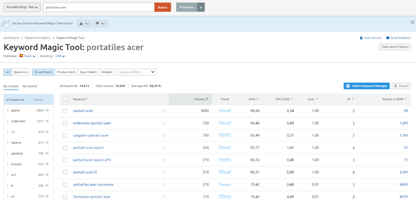Click the thumbs-up Yes button
The height and width of the screenshot is (202, 416).
click(x=84, y=24)
